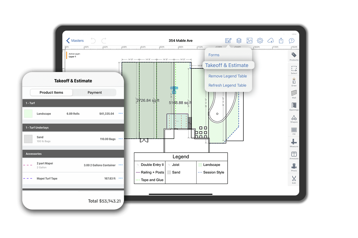Open the layers stack icon in toolbar

point(239,40)
